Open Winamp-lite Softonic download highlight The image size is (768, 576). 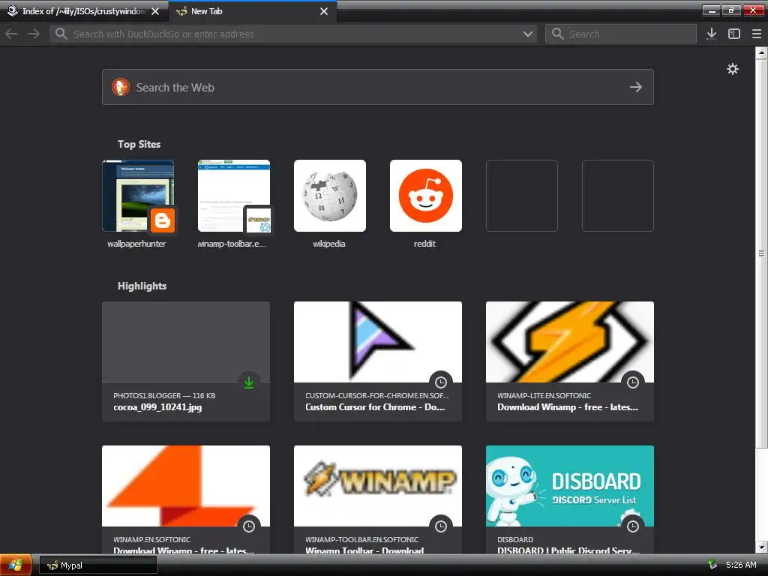570,361
